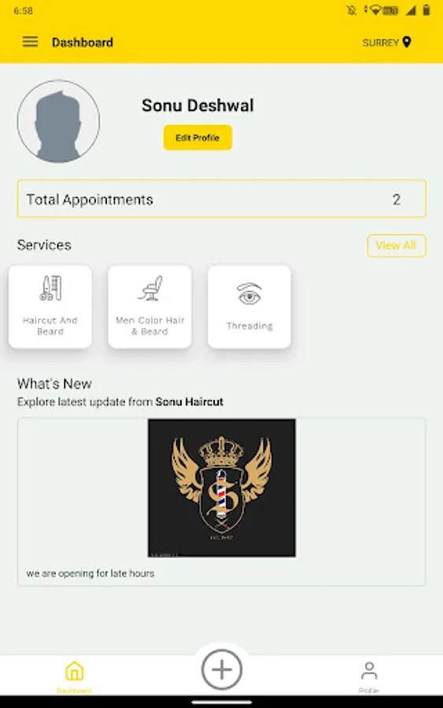The height and width of the screenshot is (708, 443).
Task: Click the Edit Profile button
Action: [198, 138]
